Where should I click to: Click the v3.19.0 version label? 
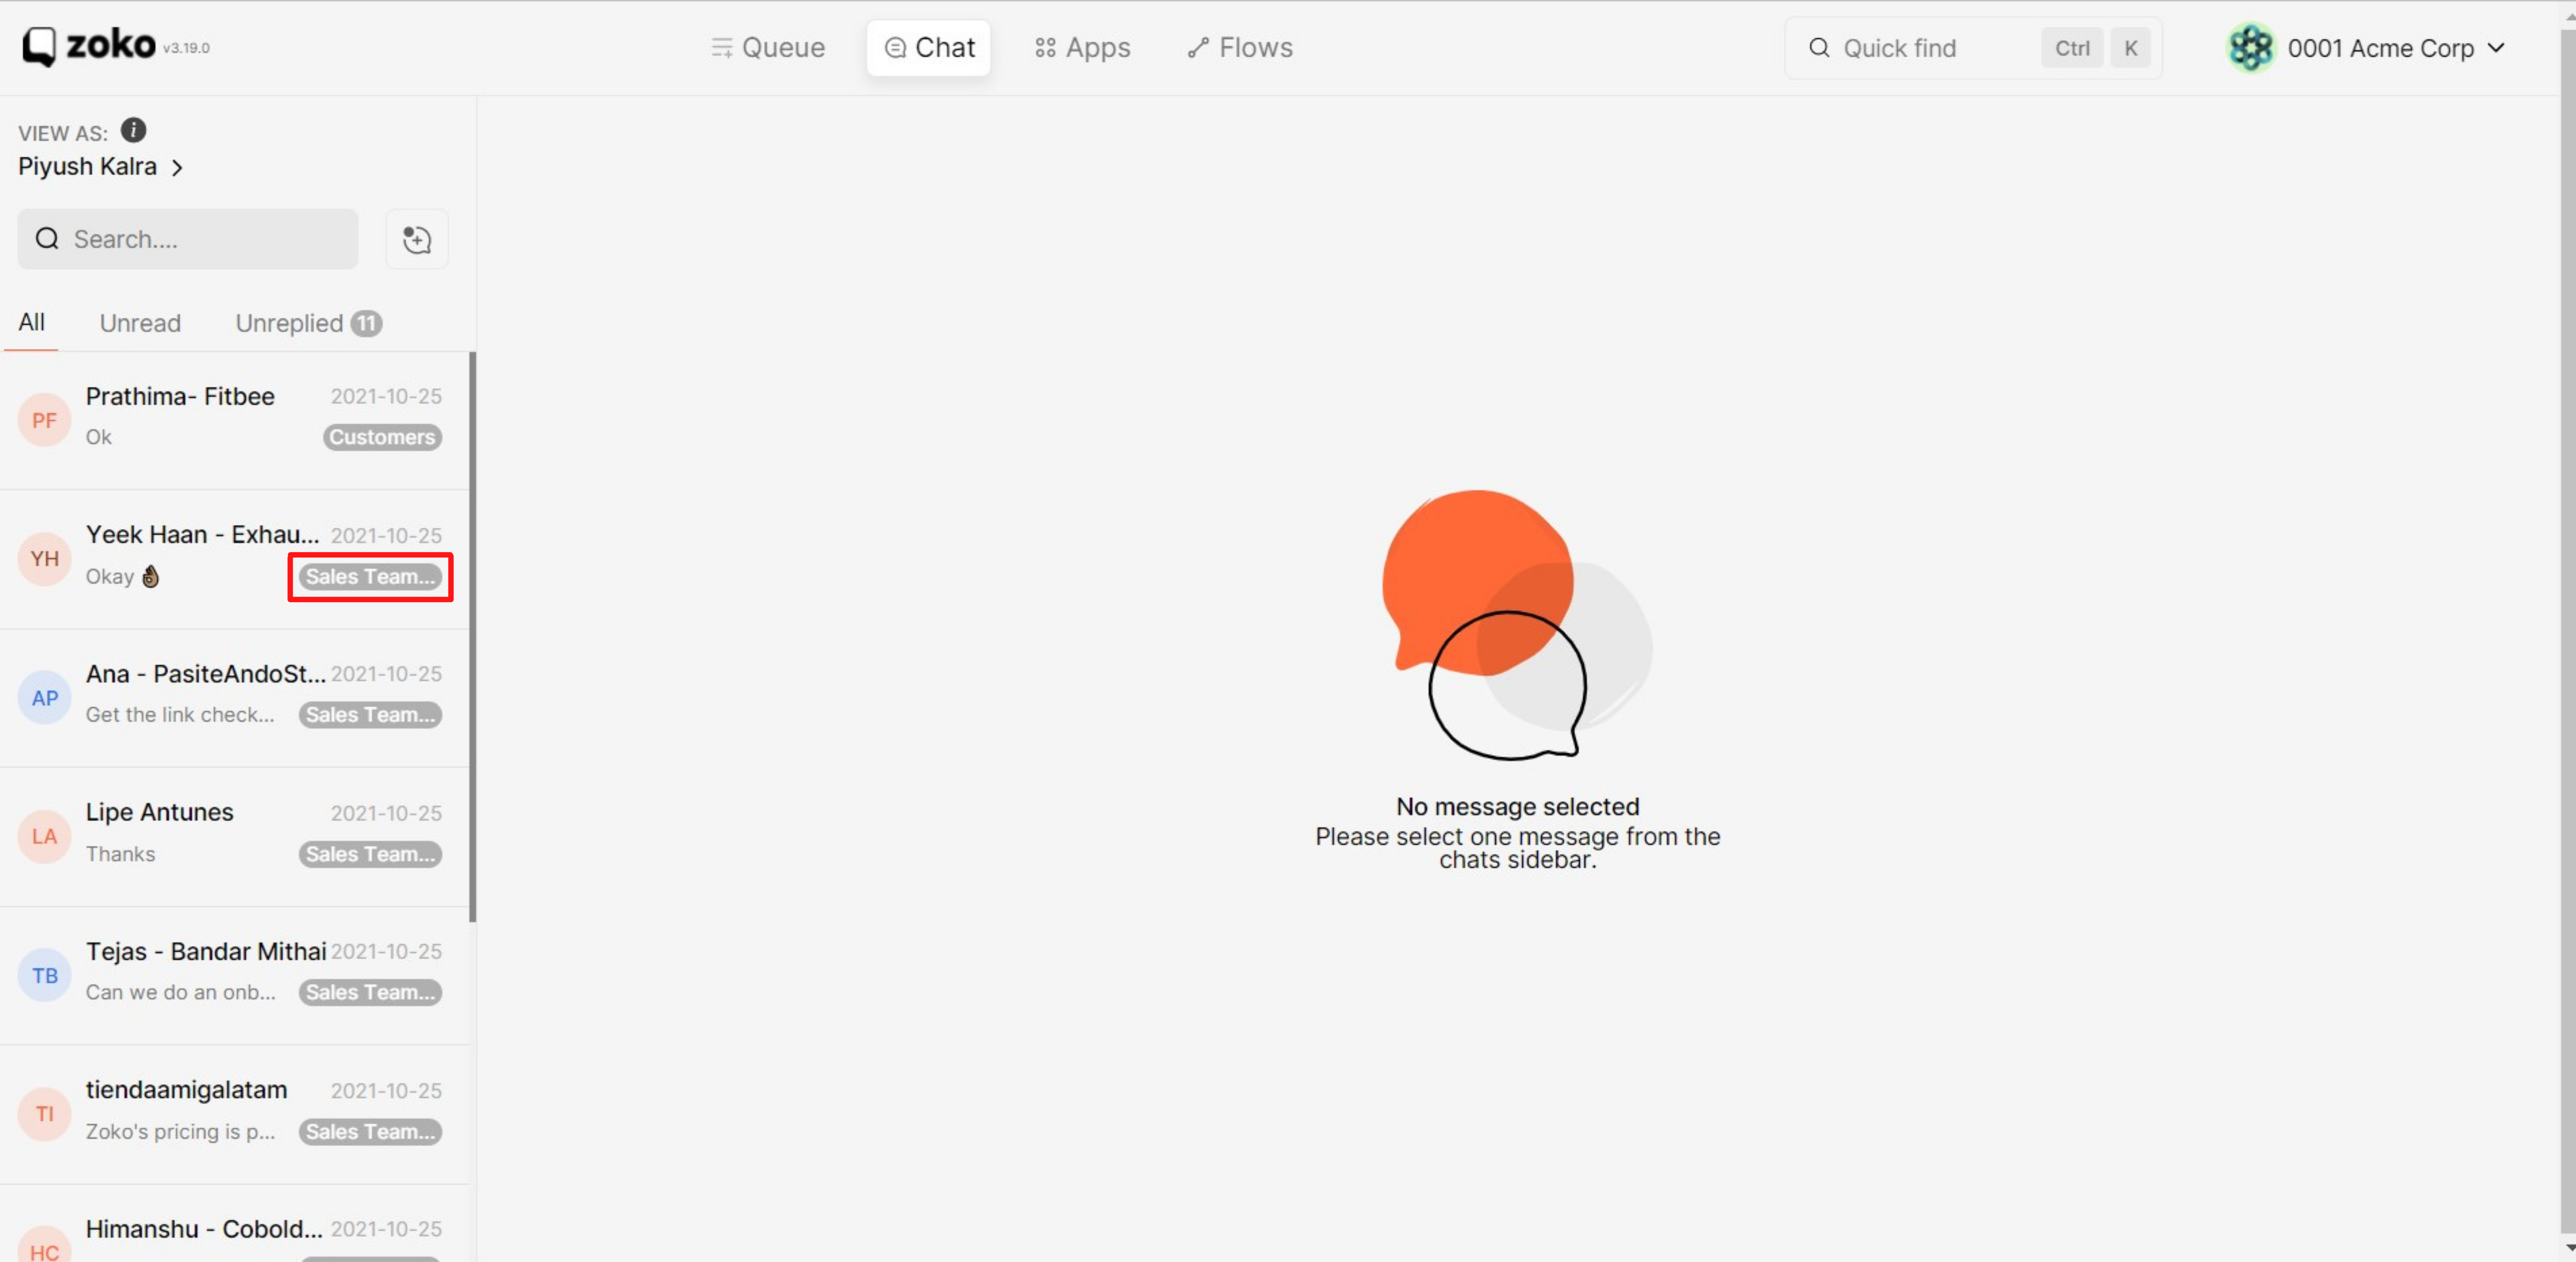click(186, 48)
